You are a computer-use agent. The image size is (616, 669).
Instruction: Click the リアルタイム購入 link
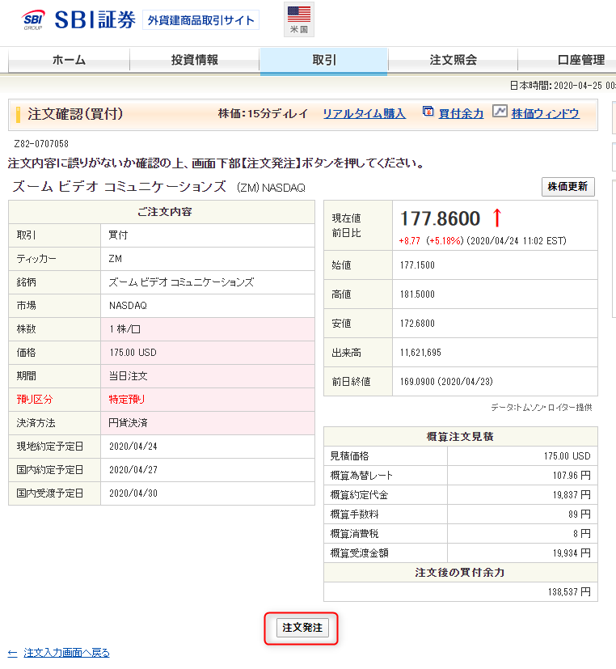click(364, 114)
